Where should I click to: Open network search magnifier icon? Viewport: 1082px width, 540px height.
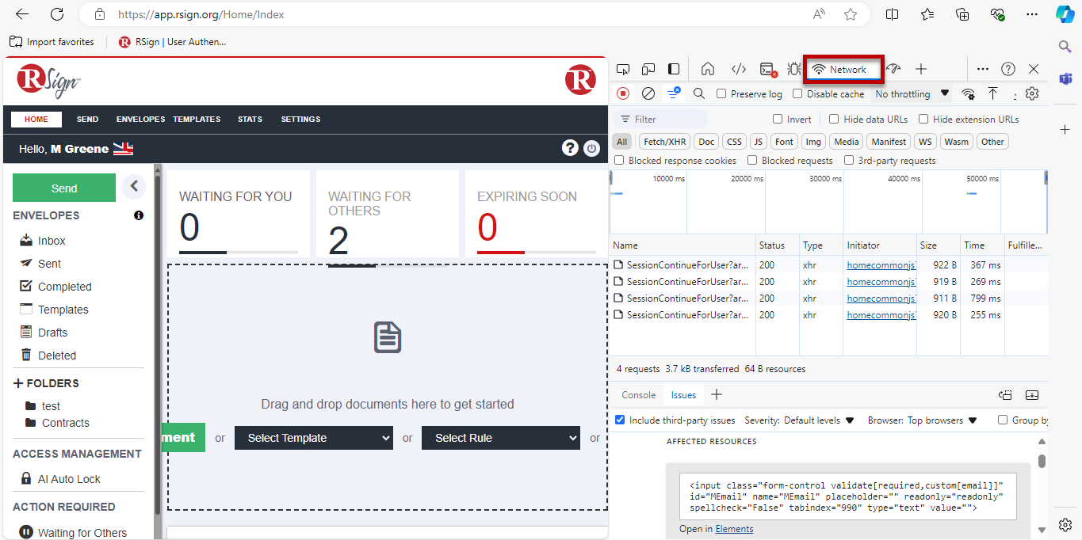point(699,93)
